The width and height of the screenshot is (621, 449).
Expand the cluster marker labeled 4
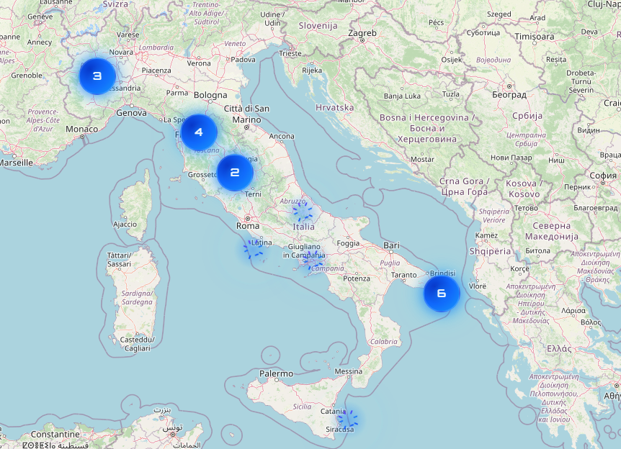[x=199, y=132]
